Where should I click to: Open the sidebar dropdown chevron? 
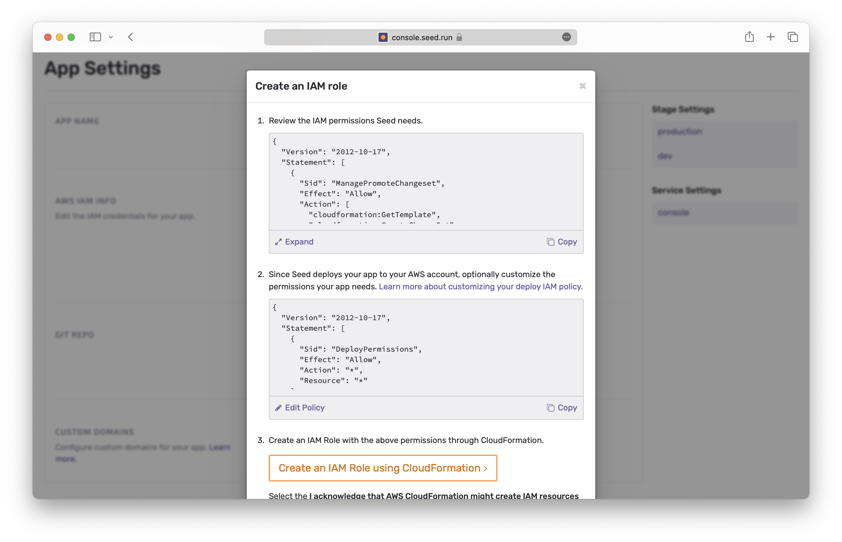point(111,37)
